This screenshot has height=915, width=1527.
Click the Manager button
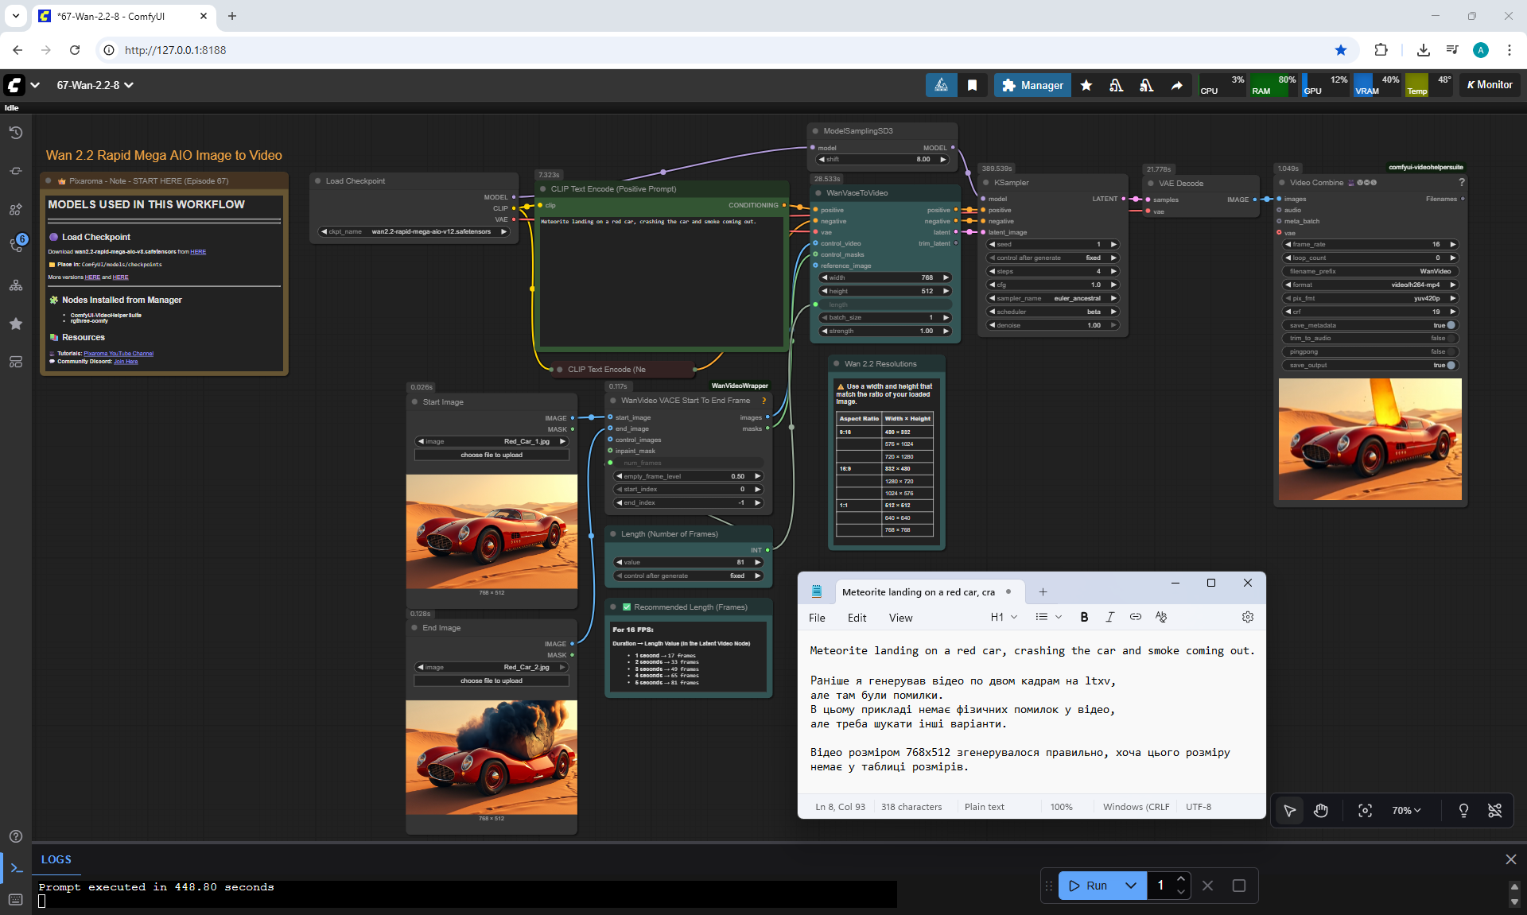1032,85
